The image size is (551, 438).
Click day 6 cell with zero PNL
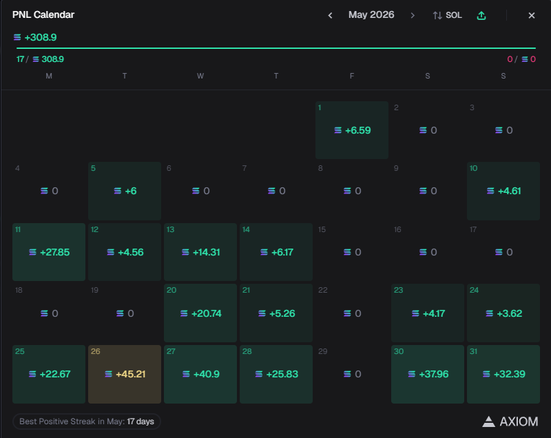(x=200, y=191)
